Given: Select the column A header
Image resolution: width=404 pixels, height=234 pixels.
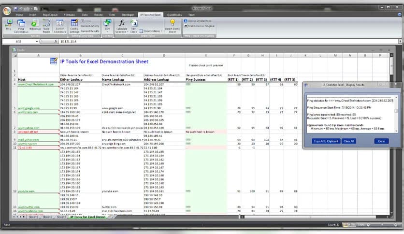Looking at the screenshot, I should (38, 56).
